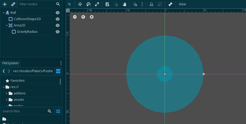Screen dimensions: 246x124
Task: Lock the selected node
Action: point(151,4)
